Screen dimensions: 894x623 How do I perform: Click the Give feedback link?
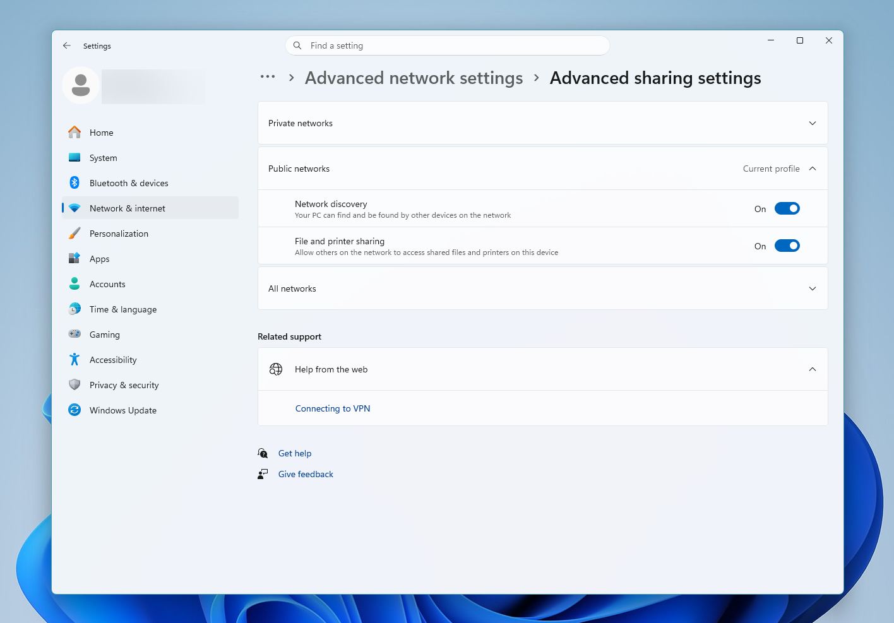click(x=306, y=474)
